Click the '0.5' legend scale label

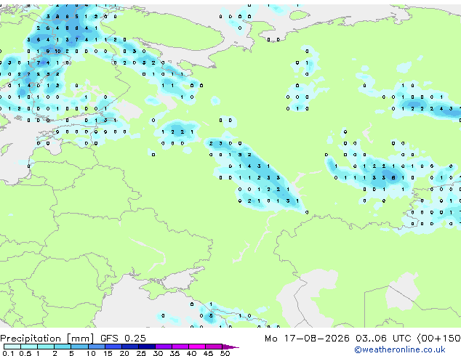(x=25, y=353)
